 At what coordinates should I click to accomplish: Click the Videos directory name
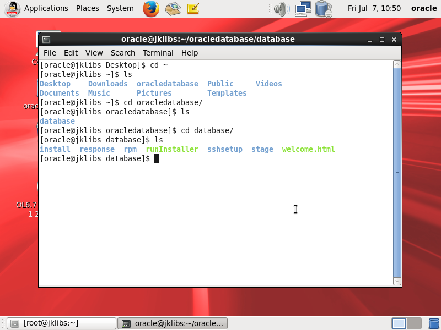(268, 84)
